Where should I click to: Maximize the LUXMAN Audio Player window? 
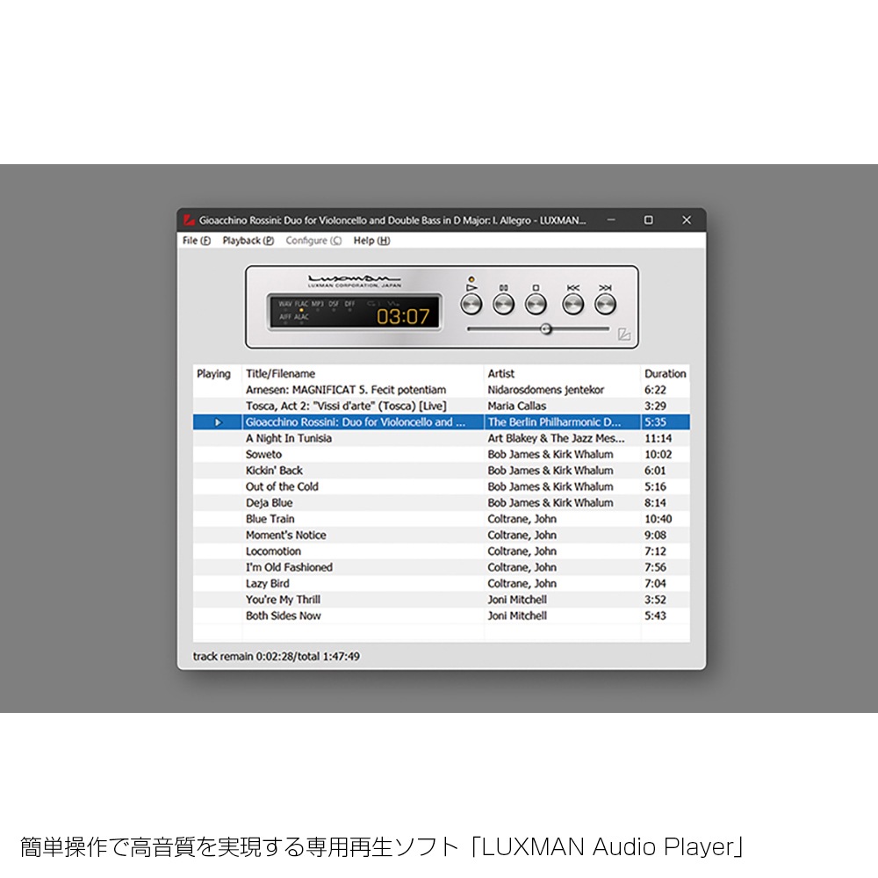click(649, 220)
